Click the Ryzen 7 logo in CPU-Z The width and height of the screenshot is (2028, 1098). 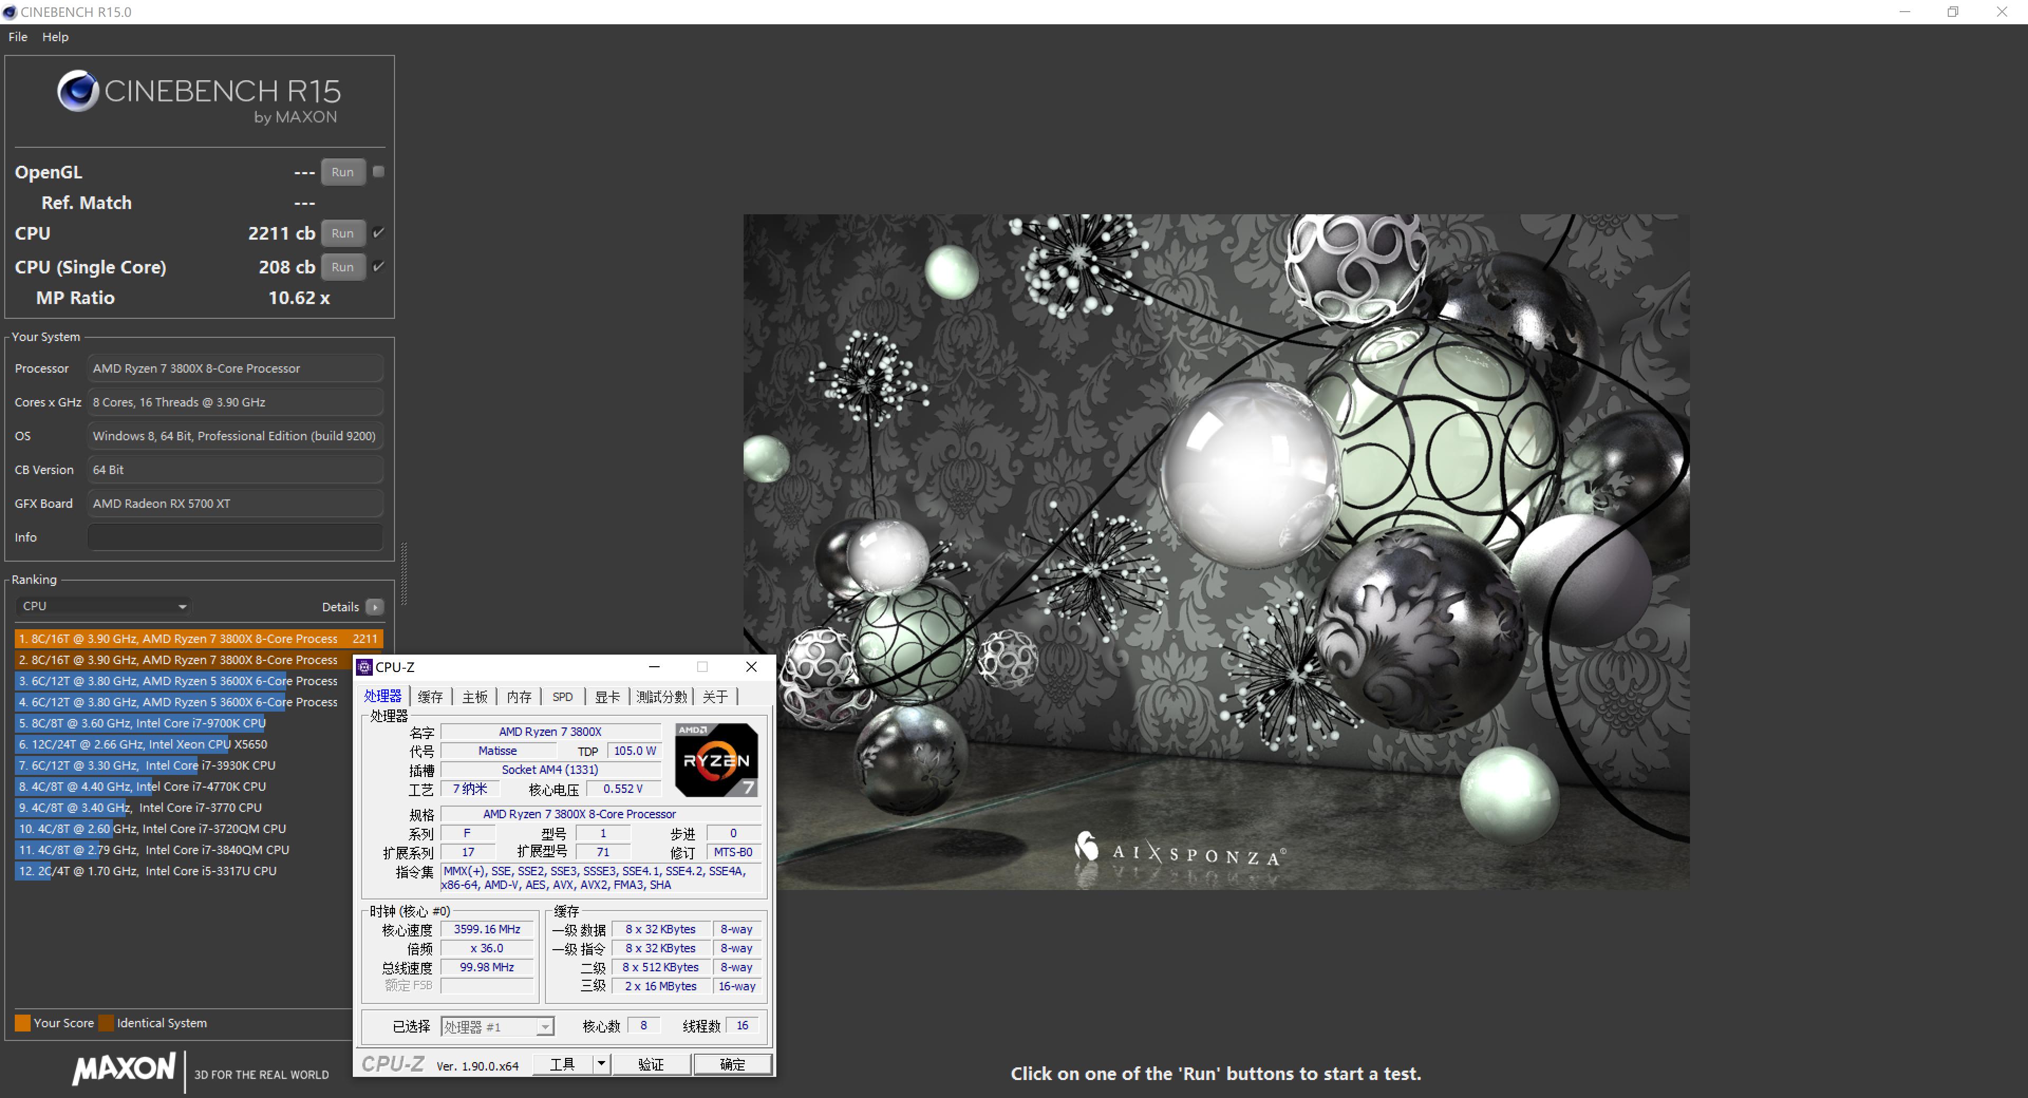click(x=717, y=760)
